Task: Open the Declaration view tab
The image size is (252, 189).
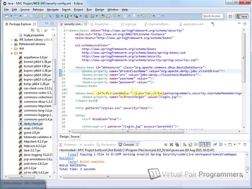Action: click(x=106, y=145)
